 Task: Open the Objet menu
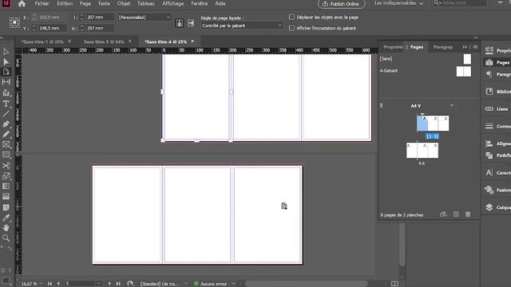124,3
